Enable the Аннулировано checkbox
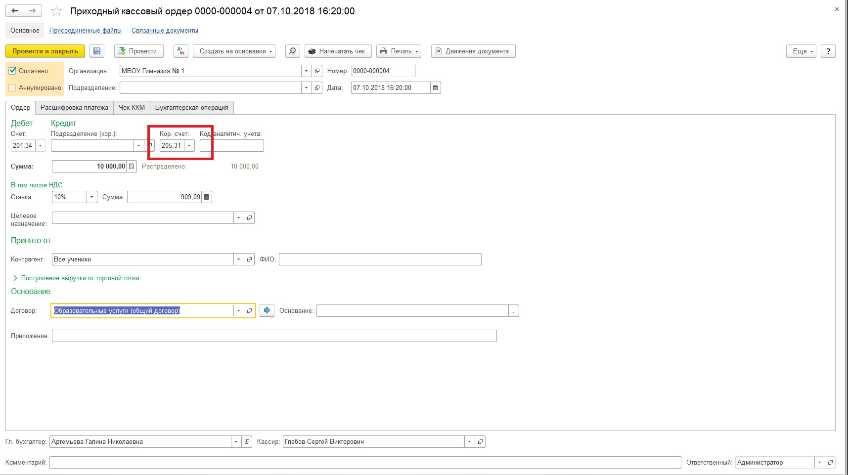The width and height of the screenshot is (848, 475). click(13, 88)
